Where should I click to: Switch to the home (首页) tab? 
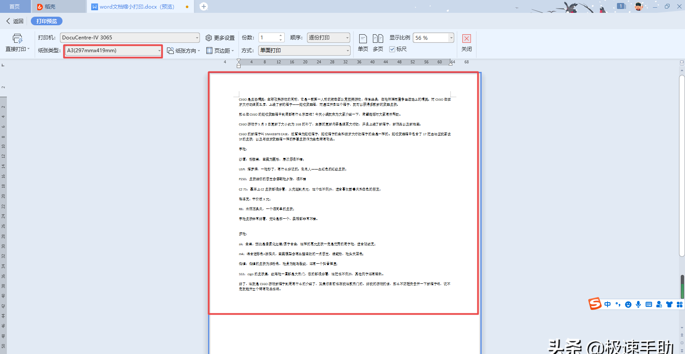tap(15, 6)
